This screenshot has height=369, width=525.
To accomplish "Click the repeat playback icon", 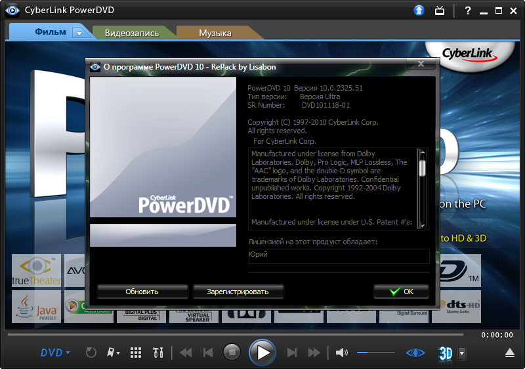I will pyautogui.click(x=91, y=353).
